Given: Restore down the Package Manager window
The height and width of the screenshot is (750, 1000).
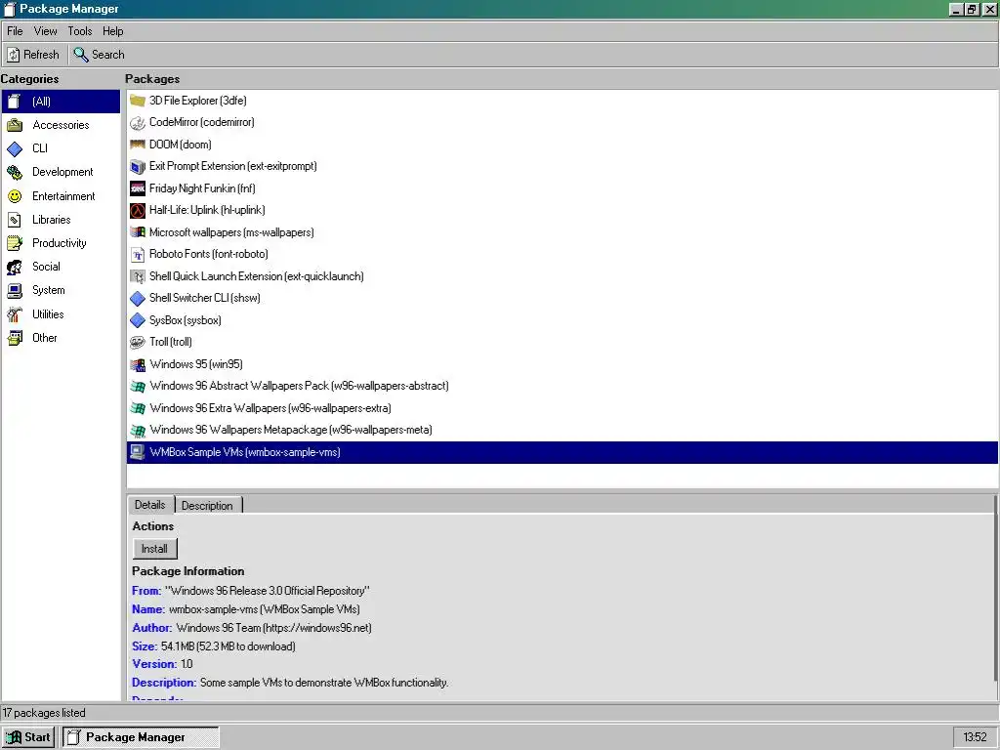Looking at the screenshot, I should [x=971, y=10].
